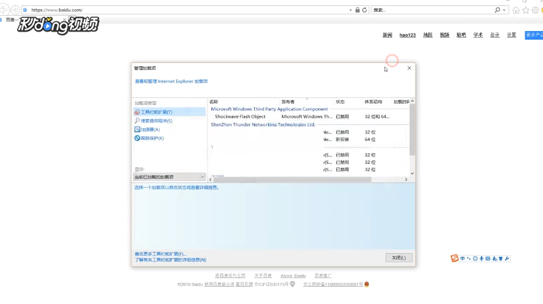Click the magnifier icon in IE search box
Image resolution: width=543 pixels, height=304 pixels.
click(x=497, y=10)
